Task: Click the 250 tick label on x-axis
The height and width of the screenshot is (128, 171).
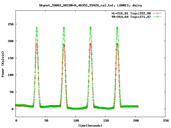Action: tap(165, 121)
